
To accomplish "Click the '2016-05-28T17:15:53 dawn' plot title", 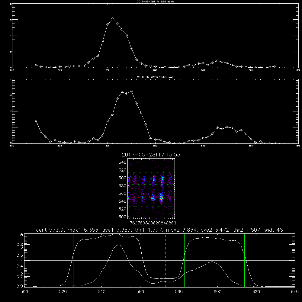I will click(x=155, y=2).
